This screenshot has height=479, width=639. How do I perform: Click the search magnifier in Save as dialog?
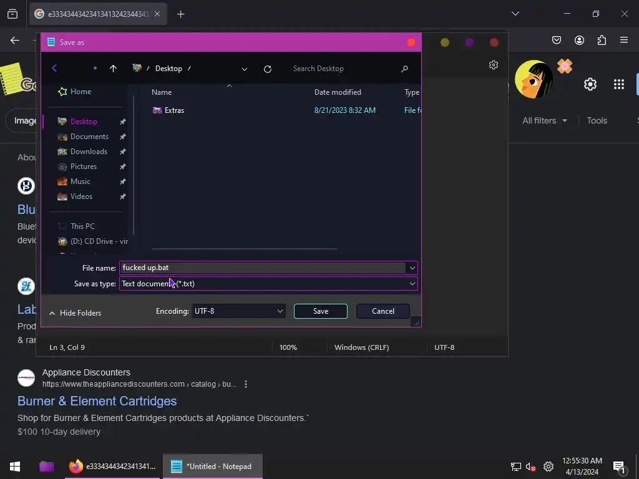point(404,69)
